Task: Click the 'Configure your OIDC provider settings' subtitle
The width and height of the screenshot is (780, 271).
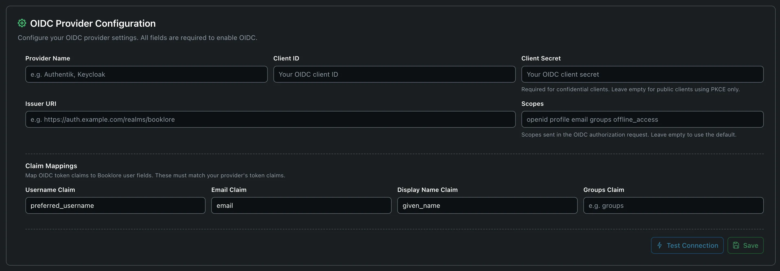Action: 137,38
